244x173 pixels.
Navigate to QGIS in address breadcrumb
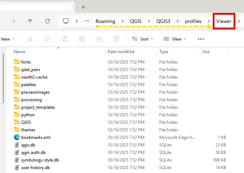point(136,21)
